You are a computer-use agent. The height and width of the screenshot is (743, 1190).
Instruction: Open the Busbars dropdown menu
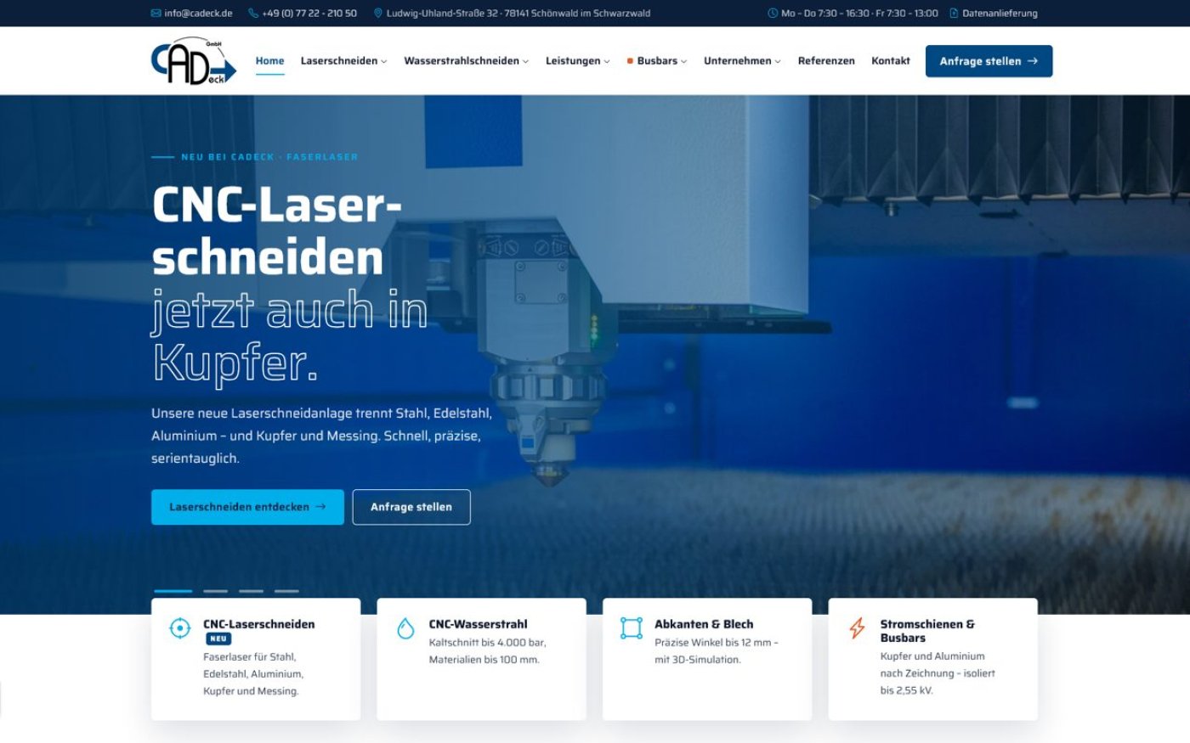[x=657, y=61]
